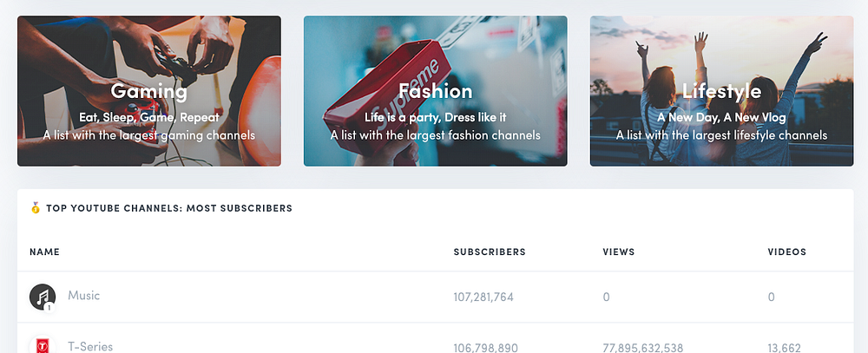
Task: Open the Lifestyle category card
Action: click(721, 91)
